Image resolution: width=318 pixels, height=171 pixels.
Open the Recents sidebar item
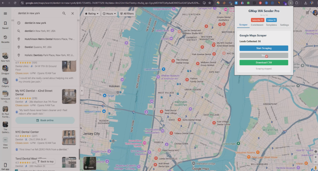5,39
